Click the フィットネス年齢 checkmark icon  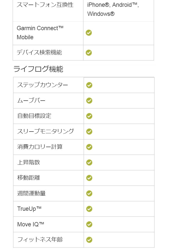(x=89, y=240)
